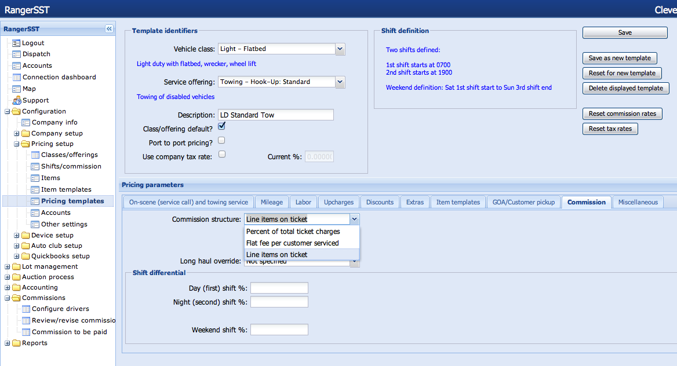This screenshot has height=366, width=677.
Task: Open the Support icon in sidebar
Action: pos(16,100)
